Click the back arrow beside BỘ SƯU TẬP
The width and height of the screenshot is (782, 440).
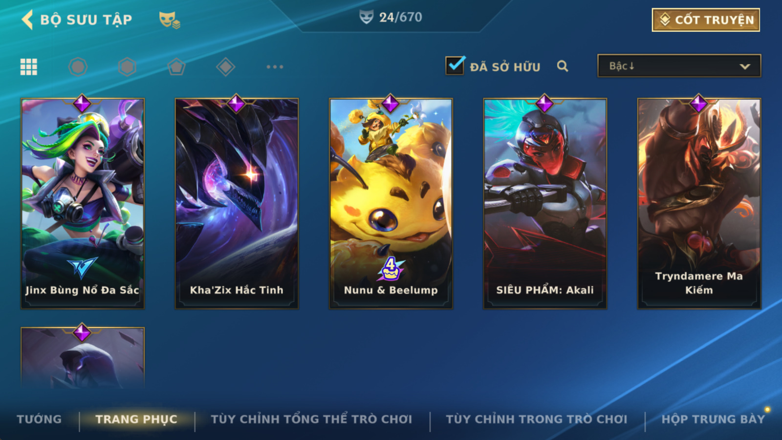click(x=27, y=20)
